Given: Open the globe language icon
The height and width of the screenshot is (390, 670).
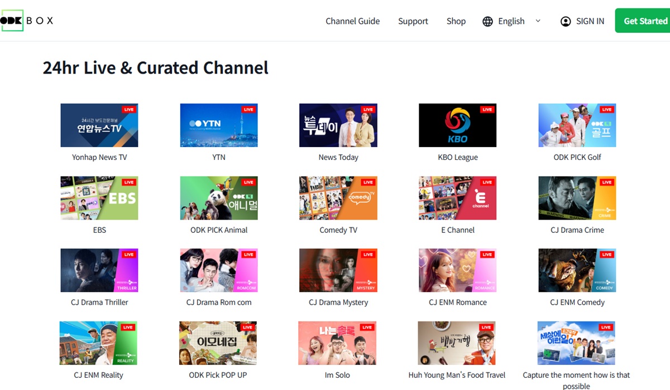Looking at the screenshot, I should (487, 21).
